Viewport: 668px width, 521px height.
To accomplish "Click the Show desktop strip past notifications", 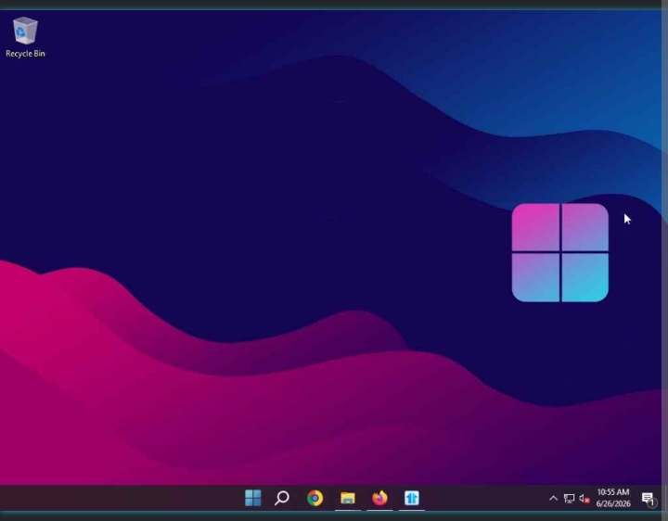I will [x=665, y=498].
